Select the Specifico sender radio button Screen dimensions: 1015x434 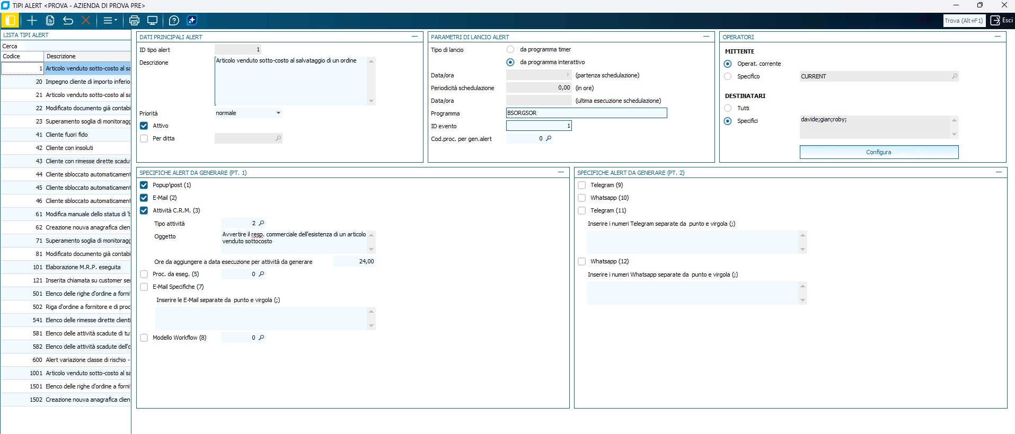point(728,76)
